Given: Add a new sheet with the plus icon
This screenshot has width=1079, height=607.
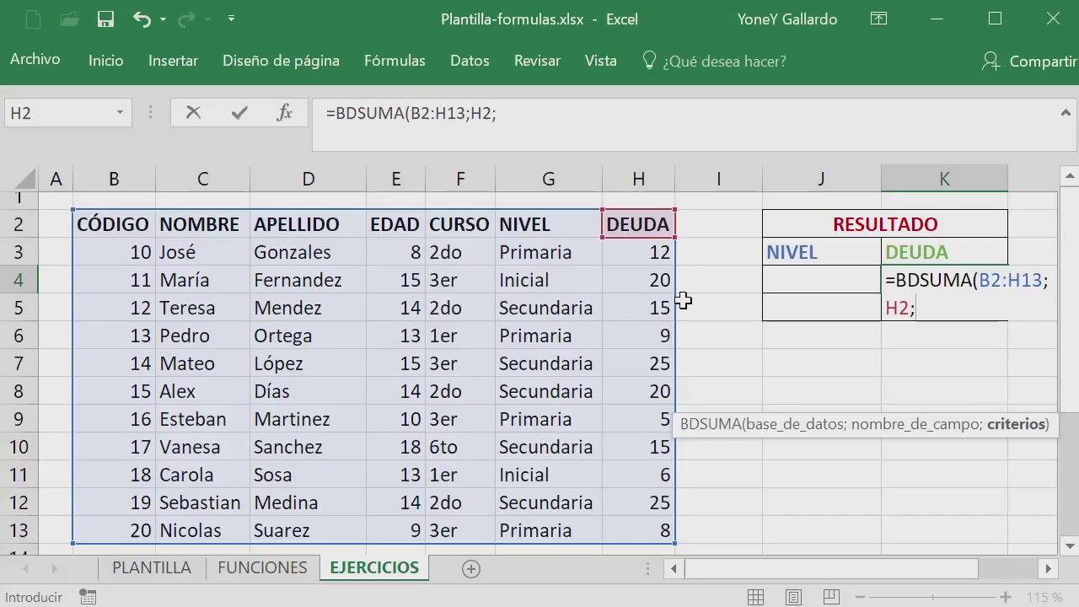Looking at the screenshot, I should [471, 569].
